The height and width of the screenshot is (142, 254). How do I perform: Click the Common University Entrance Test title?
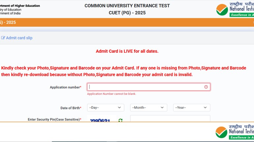[127, 6]
